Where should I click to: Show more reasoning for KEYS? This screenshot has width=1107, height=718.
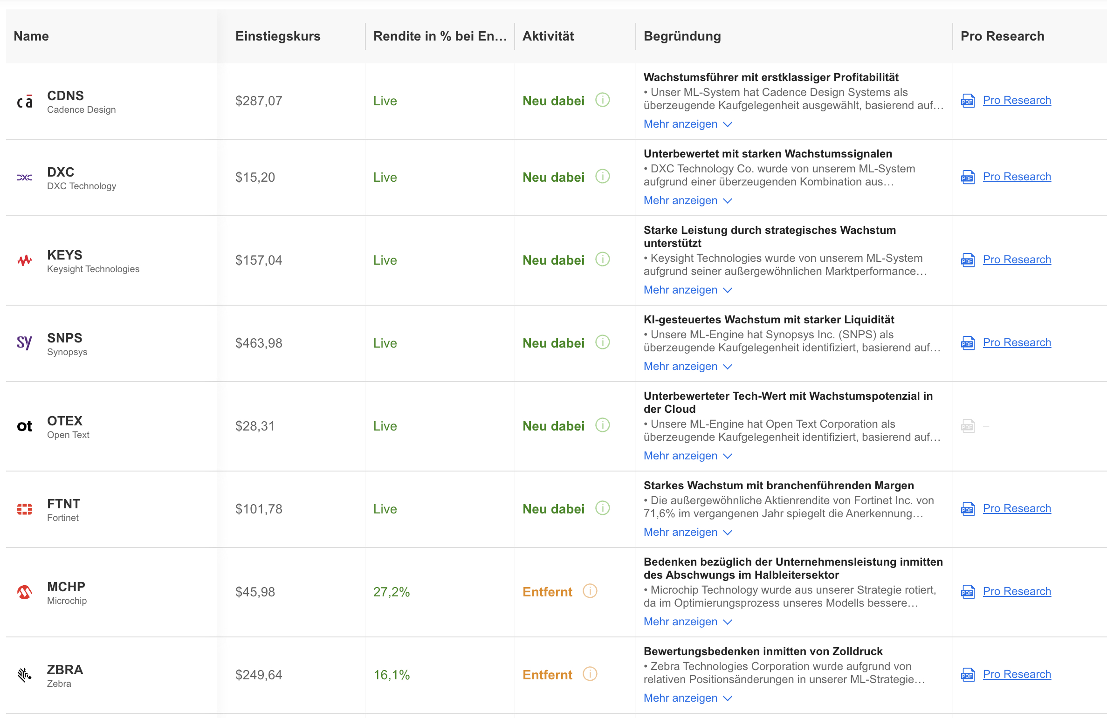688,290
